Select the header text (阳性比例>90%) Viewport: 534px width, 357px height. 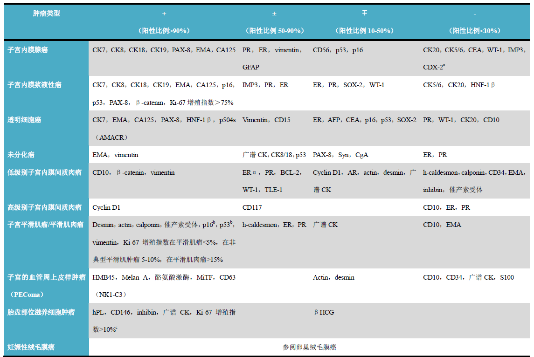(164, 31)
